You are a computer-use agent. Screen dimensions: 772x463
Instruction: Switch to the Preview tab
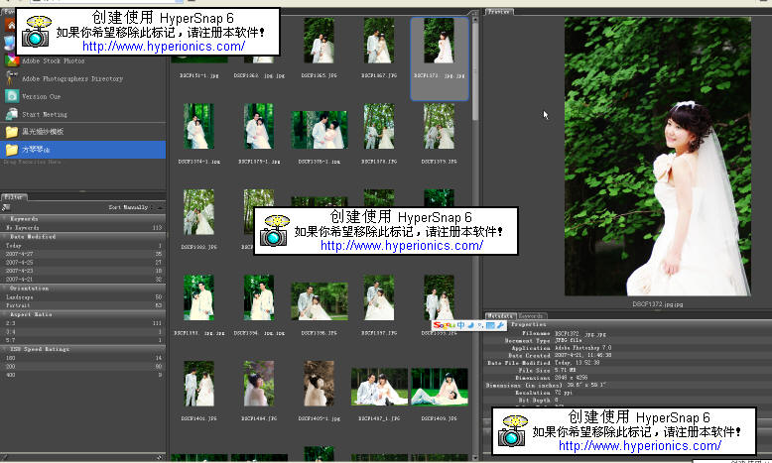coord(499,11)
